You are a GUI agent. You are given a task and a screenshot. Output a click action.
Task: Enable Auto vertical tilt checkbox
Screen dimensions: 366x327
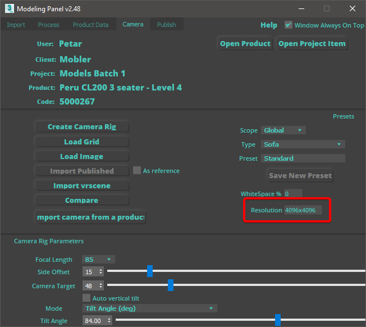pos(86,298)
